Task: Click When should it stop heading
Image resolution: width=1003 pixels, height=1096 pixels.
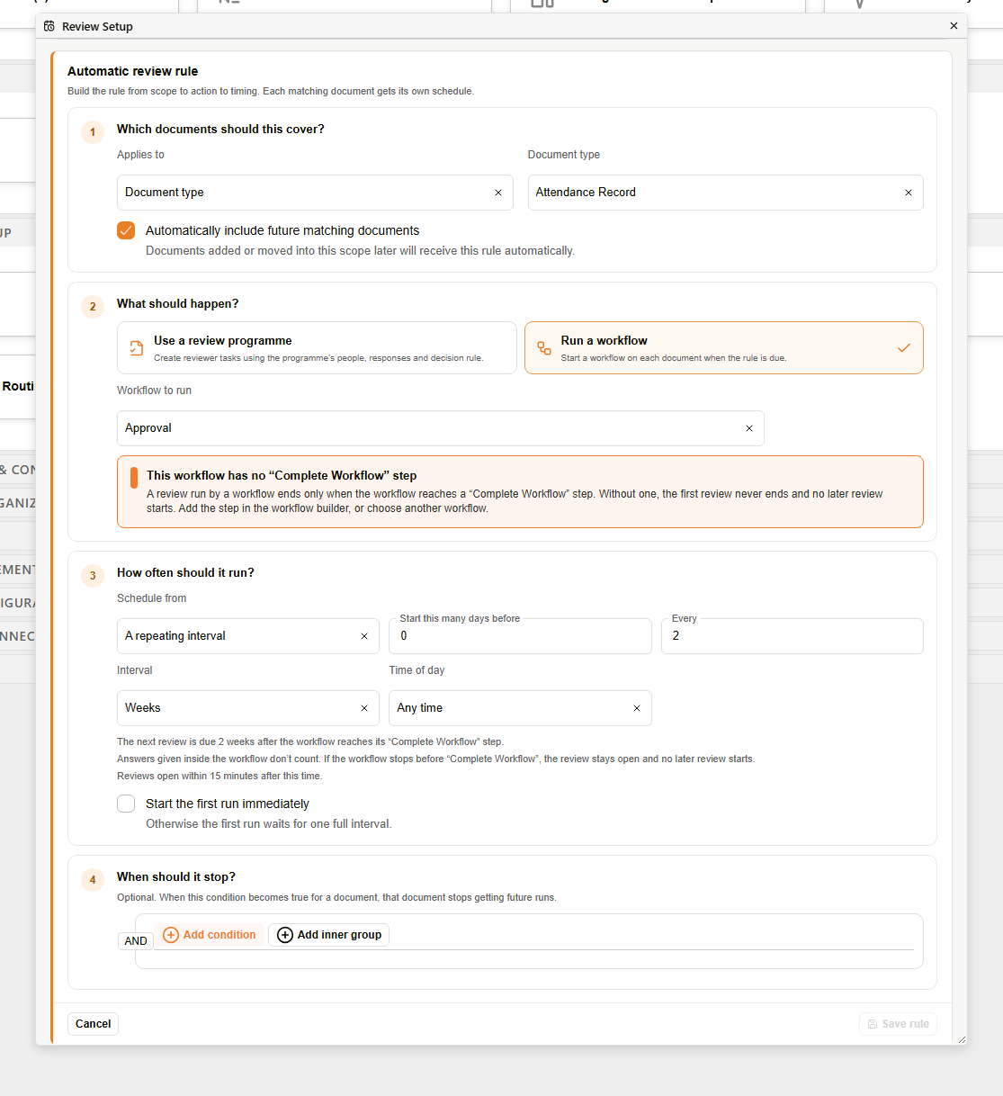Action: click(176, 877)
